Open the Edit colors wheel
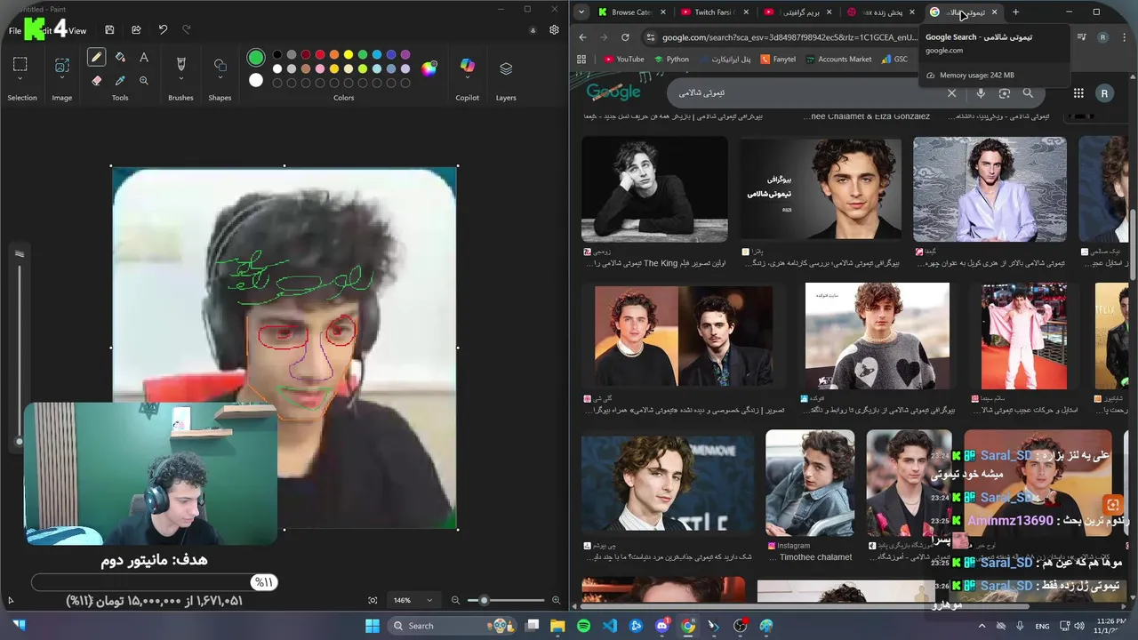1138x640 pixels. [429, 68]
